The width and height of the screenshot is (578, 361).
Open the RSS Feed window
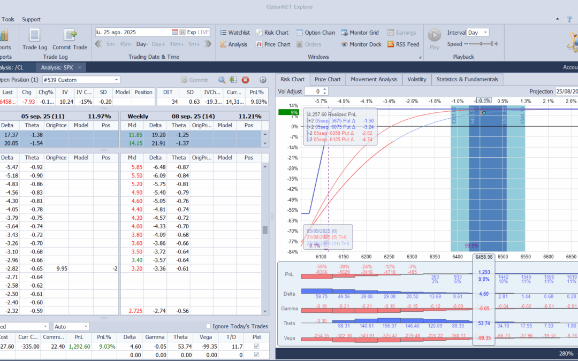[x=403, y=44]
